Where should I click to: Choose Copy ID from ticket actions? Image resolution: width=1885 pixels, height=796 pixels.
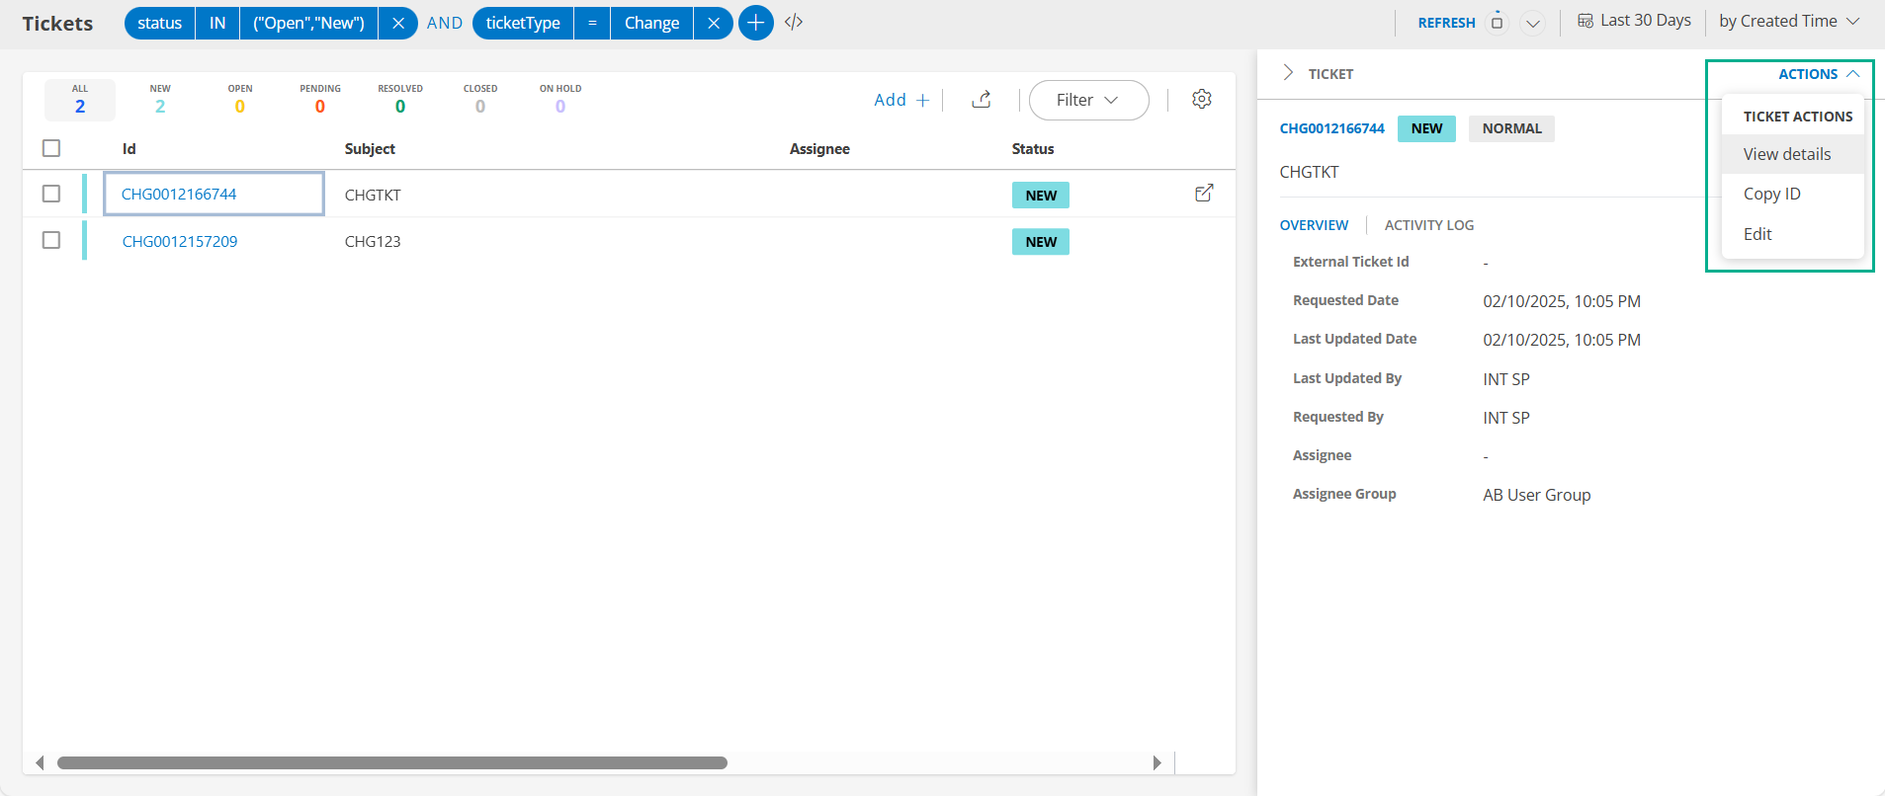[1792, 194]
